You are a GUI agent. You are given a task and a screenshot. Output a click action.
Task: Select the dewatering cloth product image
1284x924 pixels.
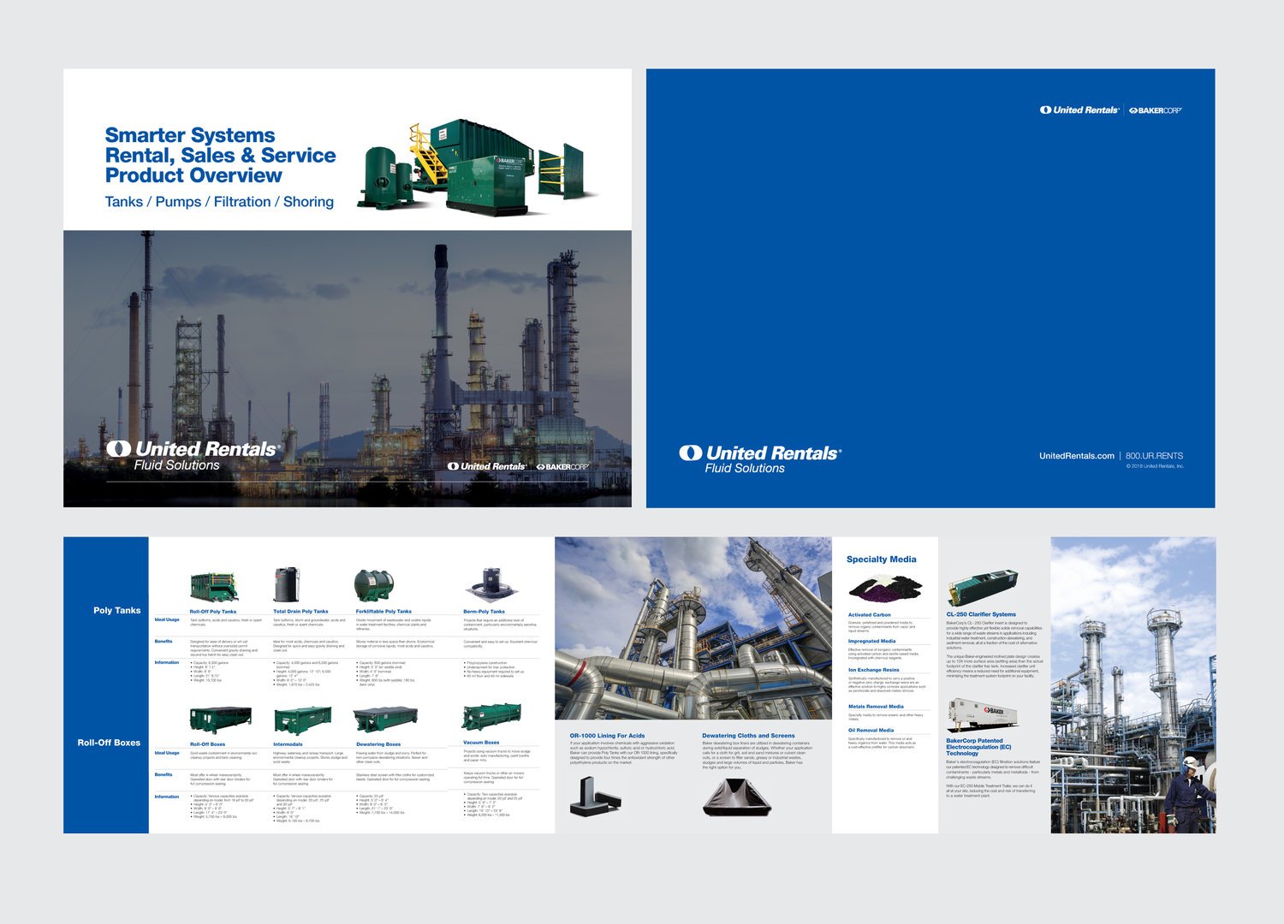tap(737, 797)
